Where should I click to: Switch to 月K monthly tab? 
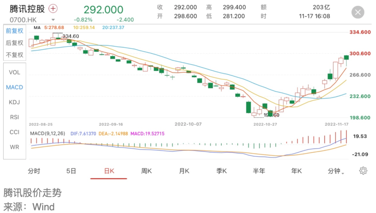click(x=184, y=171)
